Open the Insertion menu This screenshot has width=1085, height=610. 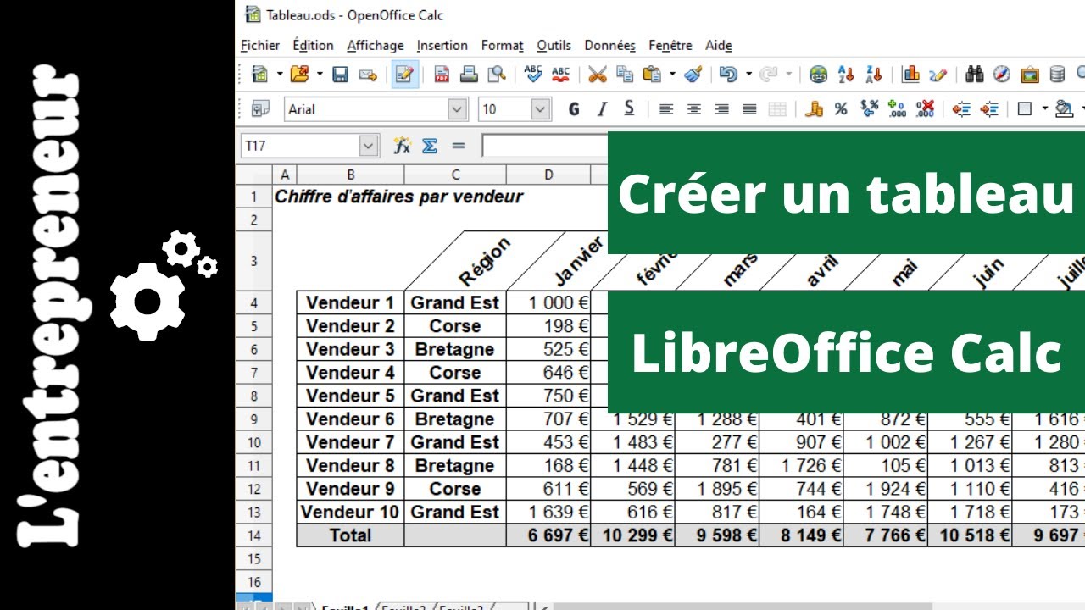point(442,45)
